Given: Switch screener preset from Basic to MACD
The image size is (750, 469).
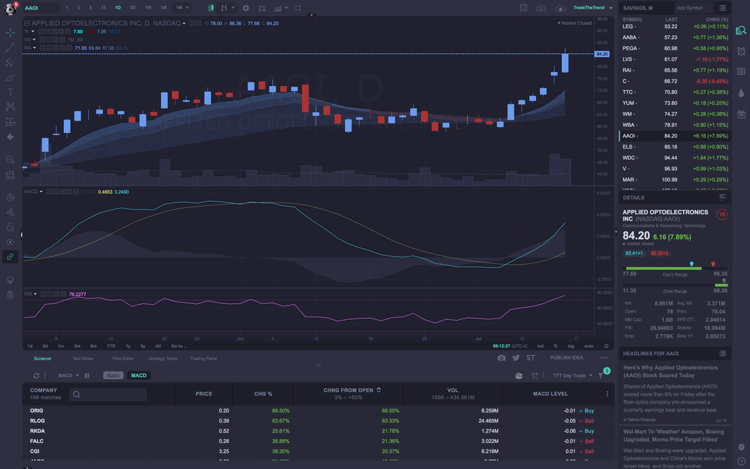Looking at the screenshot, I should coord(139,375).
